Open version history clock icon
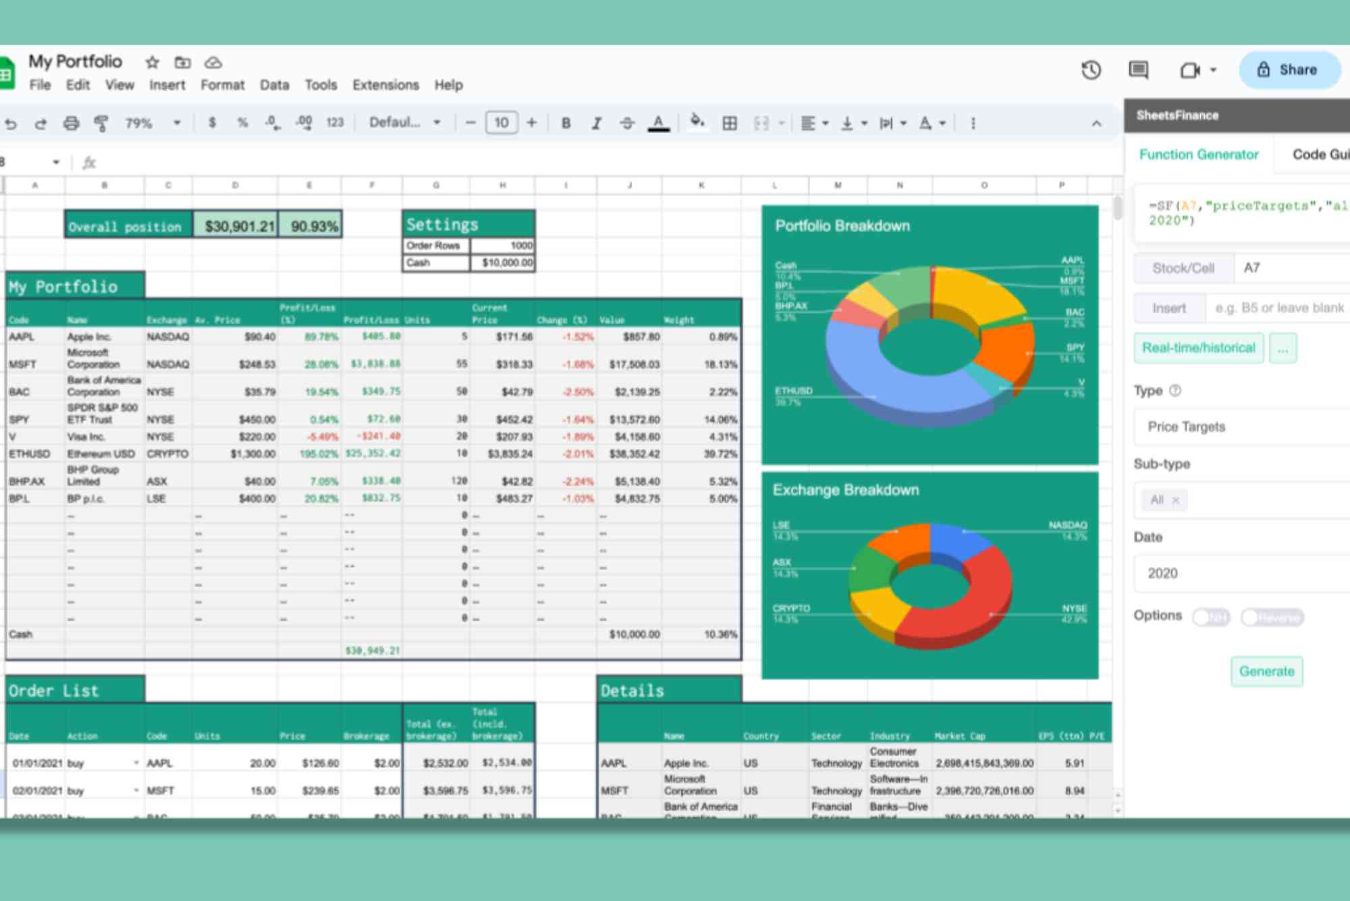 pos(1091,70)
